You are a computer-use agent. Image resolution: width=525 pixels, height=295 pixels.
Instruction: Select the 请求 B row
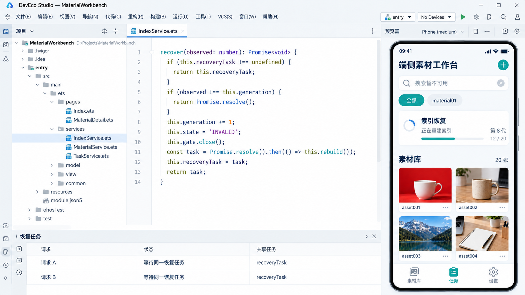tap(203, 277)
